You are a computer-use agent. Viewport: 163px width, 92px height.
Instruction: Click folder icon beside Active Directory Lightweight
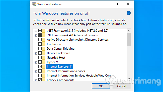pyautogui.click(x=44, y=40)
